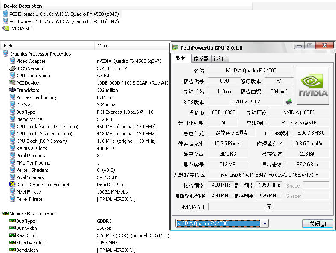Image resolution: width=336 pixels, height=253 pixels.
Task: Click the 显存带宽 value 67.2 GB/s
Action: pos(307,165)
